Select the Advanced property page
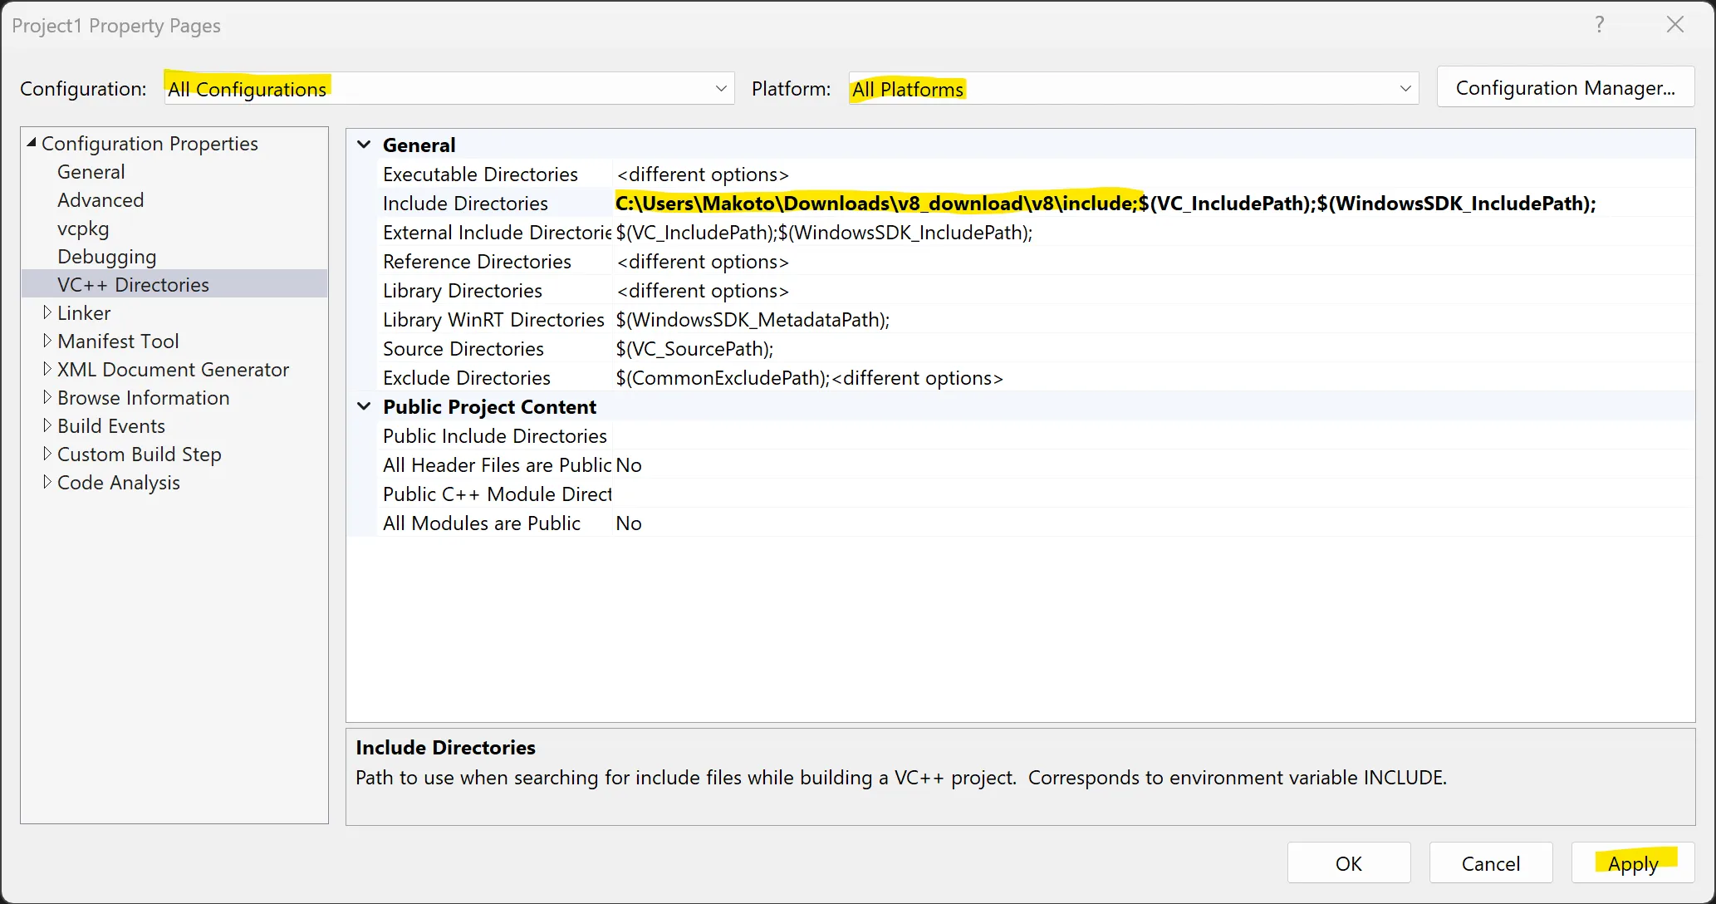 pyautogui.click(x=101, y=200)
